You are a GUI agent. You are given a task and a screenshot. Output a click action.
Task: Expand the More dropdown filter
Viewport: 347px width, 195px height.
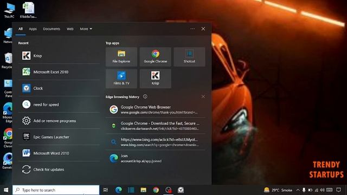click(86, 29)
